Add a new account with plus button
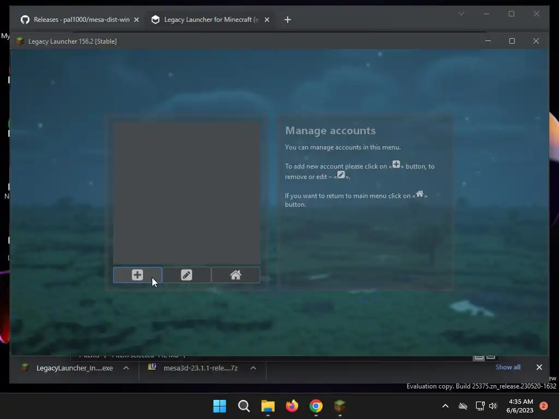559x419 pixels. tap(137, 275)
